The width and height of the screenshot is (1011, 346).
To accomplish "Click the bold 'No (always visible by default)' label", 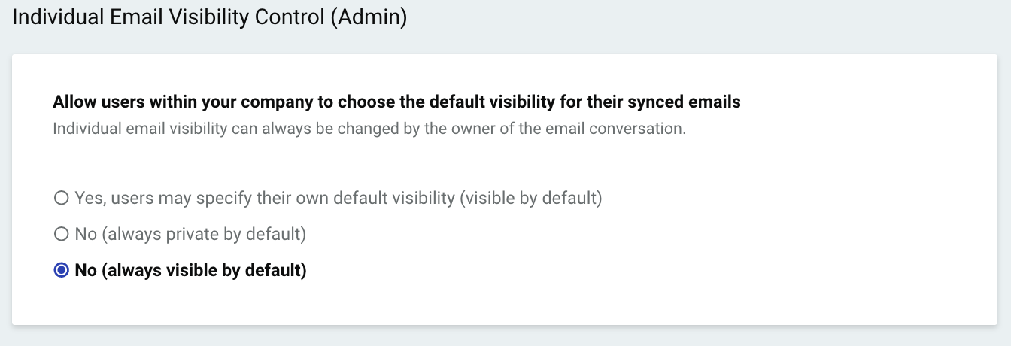I will pyautogui.click(x=190, y=271).
